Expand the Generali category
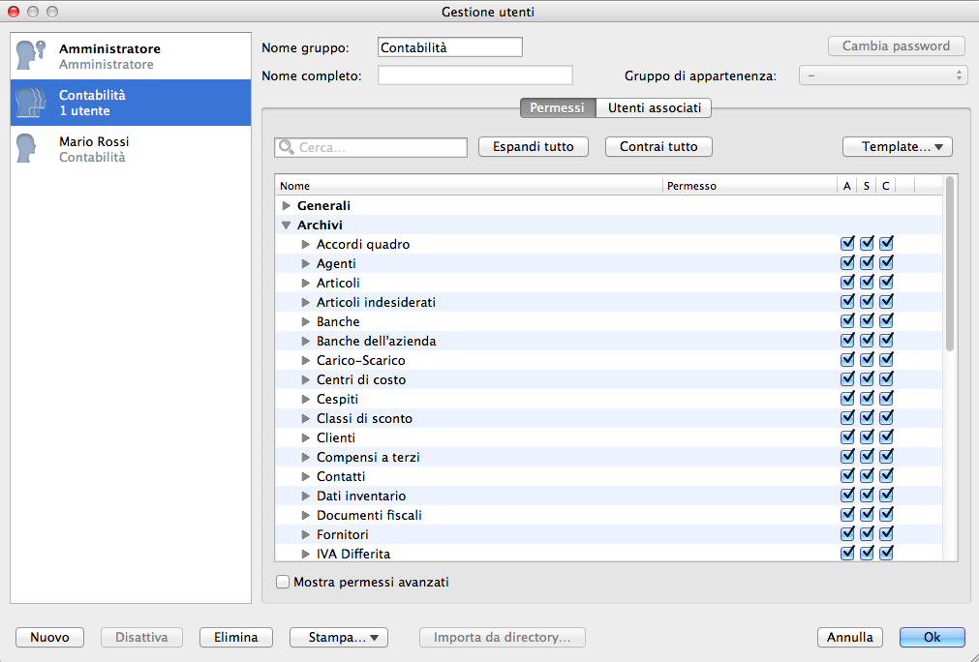 (286, 206)
